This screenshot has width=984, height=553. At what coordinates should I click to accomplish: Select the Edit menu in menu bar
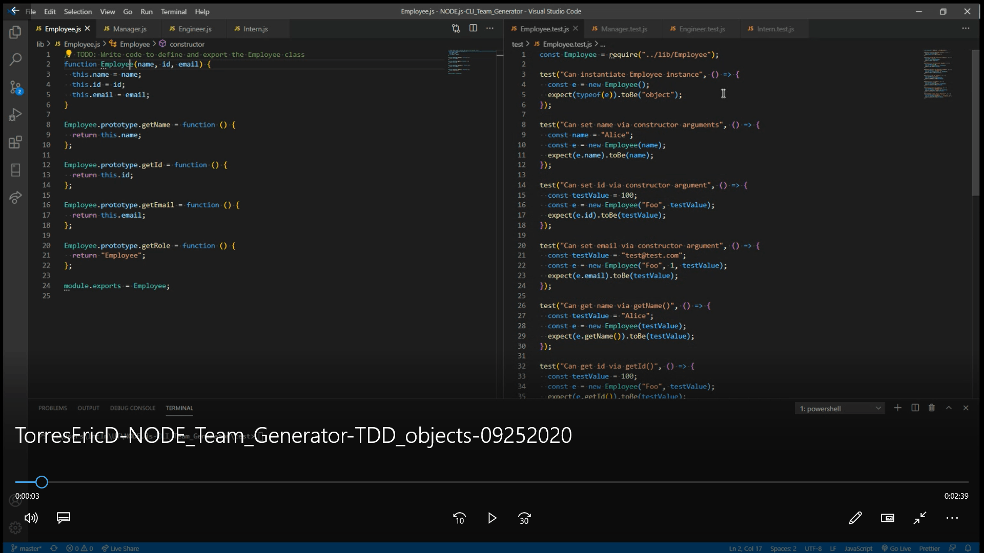49,11
